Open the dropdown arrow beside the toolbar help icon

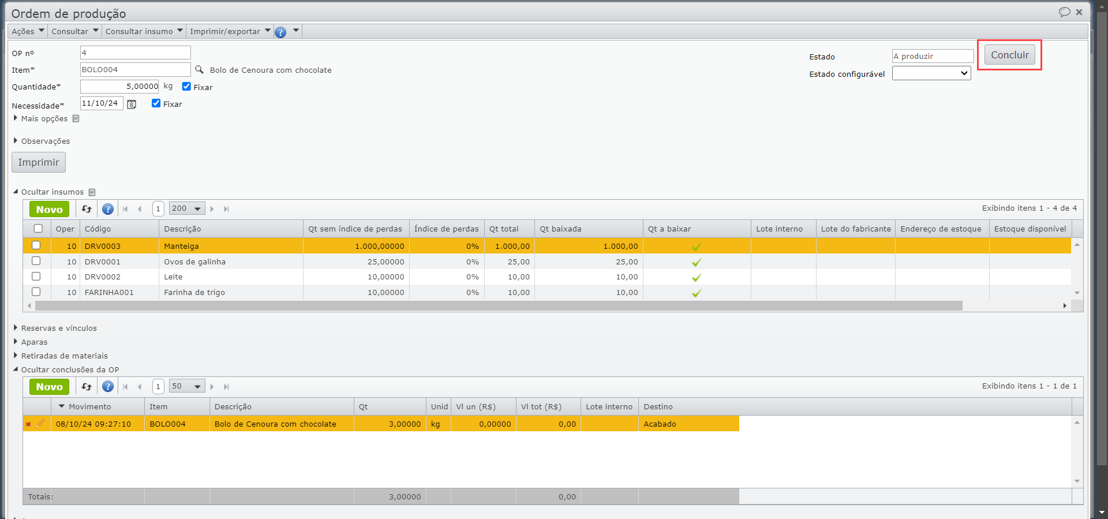[x=296, y=31]
